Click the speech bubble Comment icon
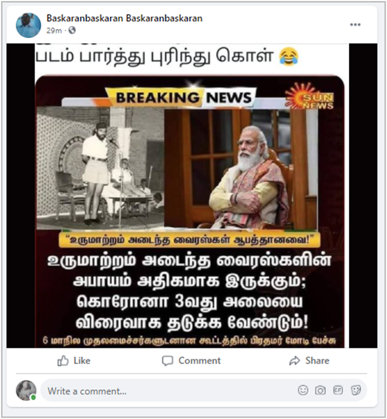 (x=168, y=361)
